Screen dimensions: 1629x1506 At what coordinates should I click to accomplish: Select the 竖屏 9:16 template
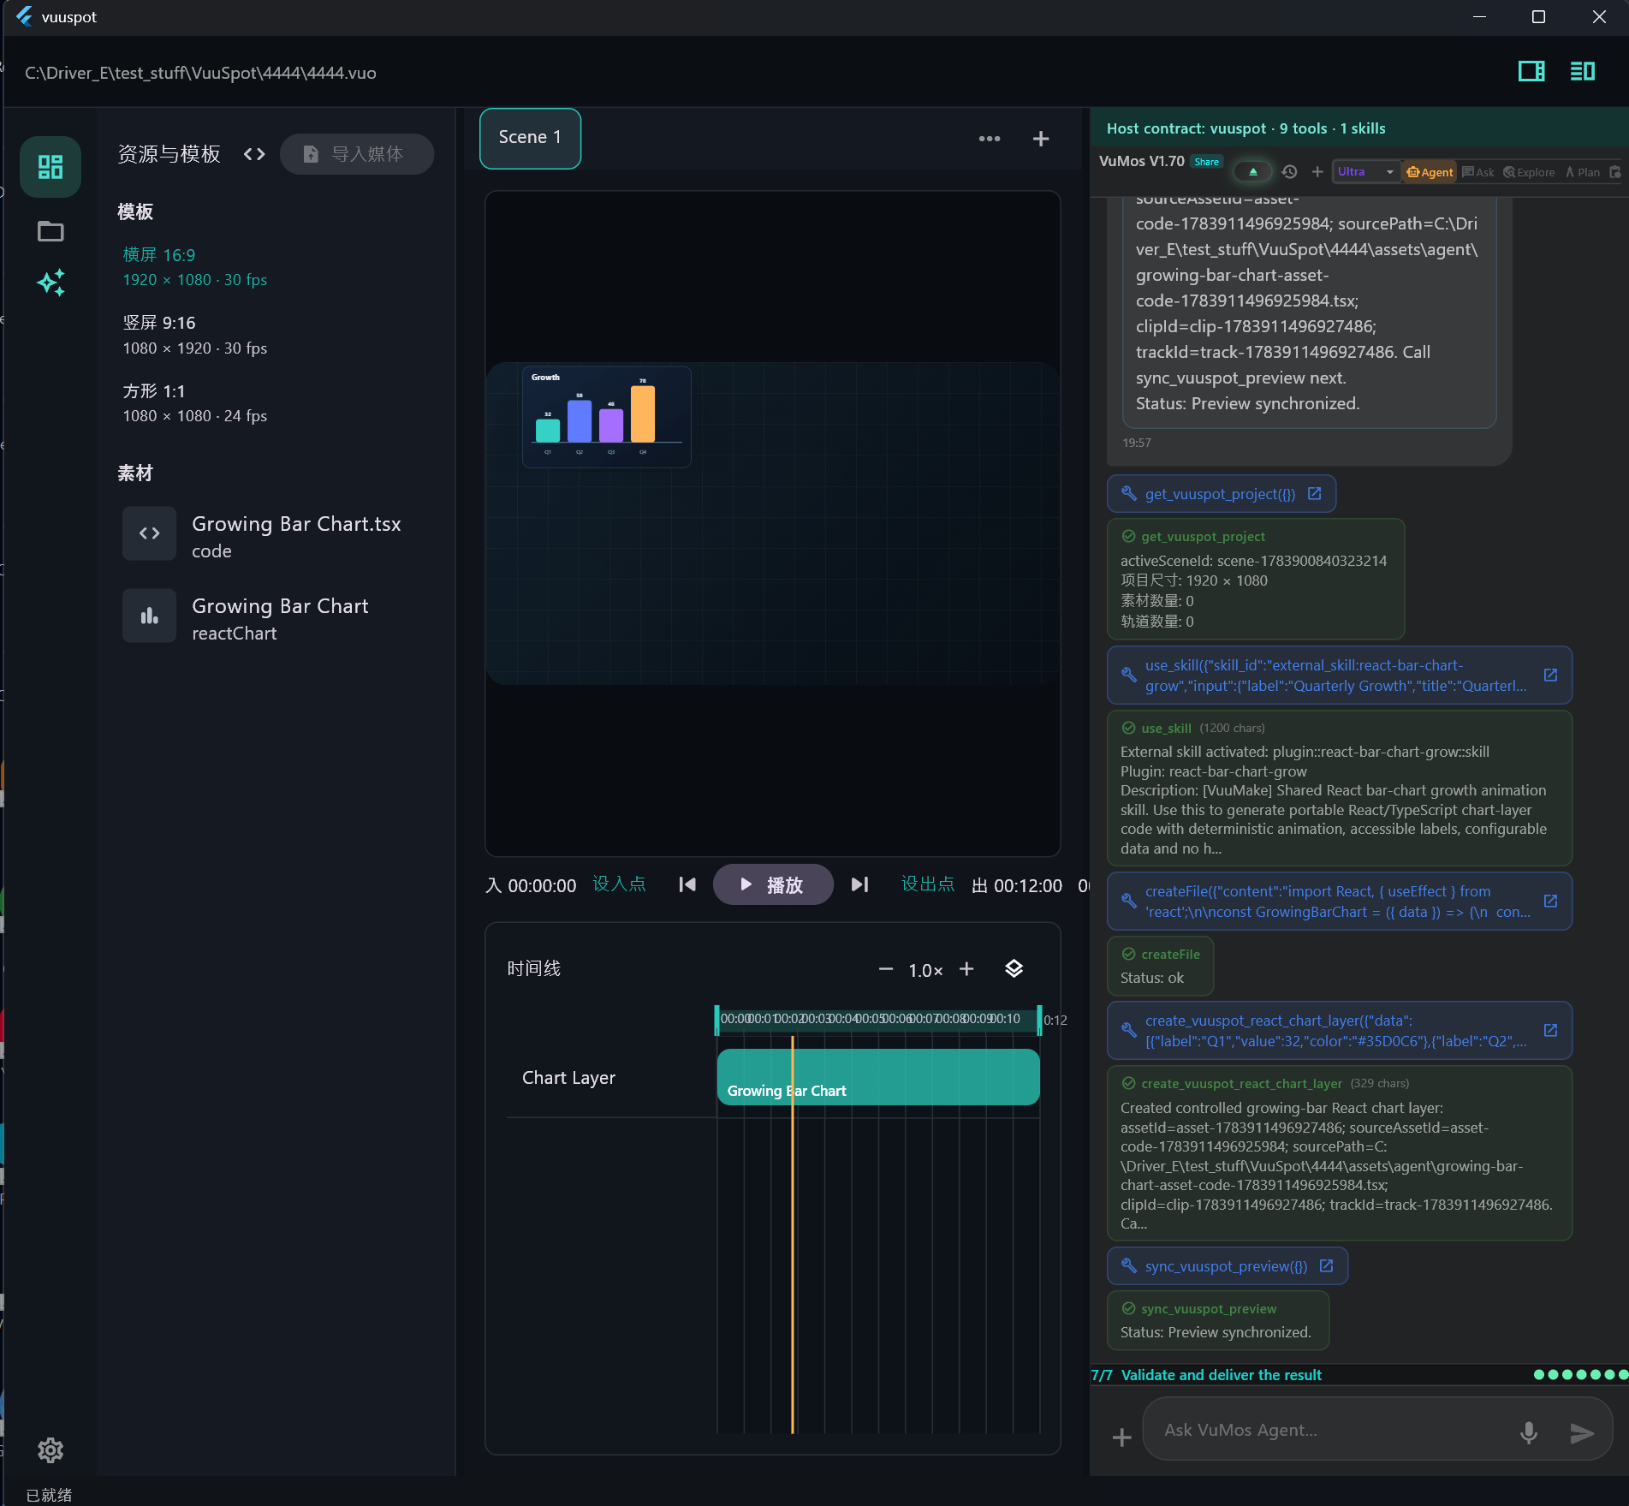pyautogui.click(x=195, y=335)
